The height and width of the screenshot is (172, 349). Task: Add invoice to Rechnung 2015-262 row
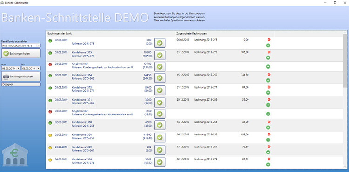[268, 80]
